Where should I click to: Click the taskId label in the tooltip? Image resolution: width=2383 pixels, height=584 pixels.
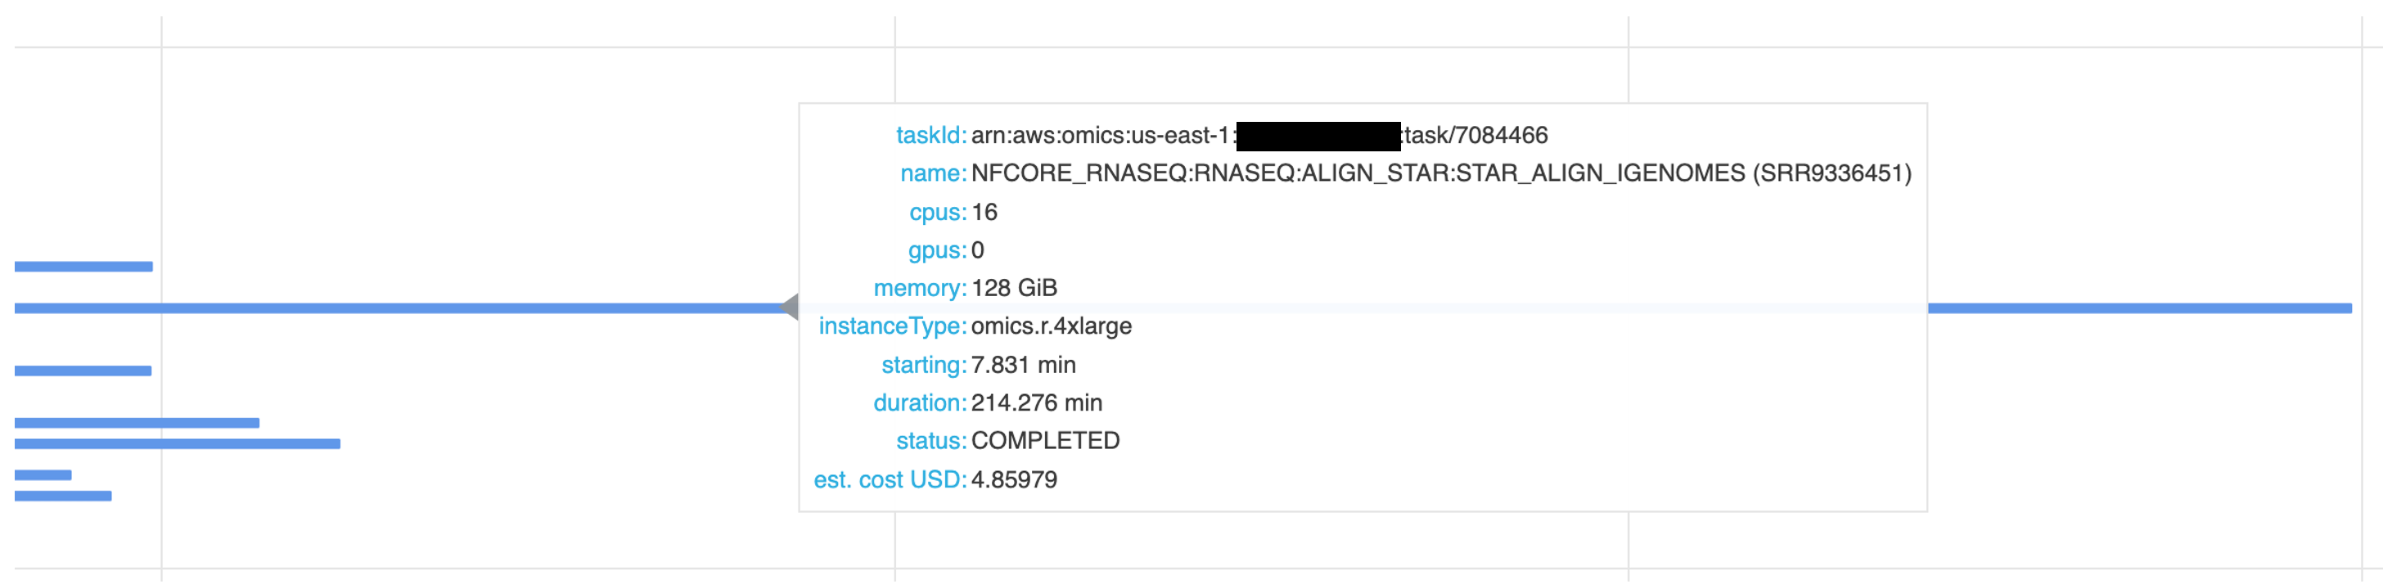click(x=930, y=136)
